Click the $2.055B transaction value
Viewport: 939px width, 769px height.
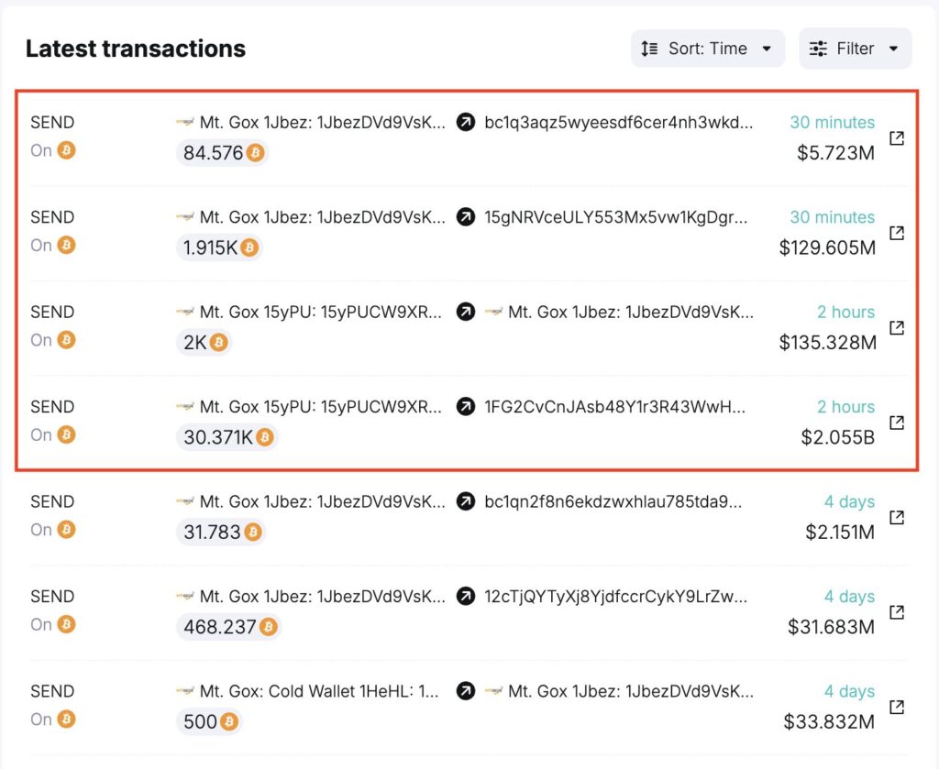click(x=836, y=437)
